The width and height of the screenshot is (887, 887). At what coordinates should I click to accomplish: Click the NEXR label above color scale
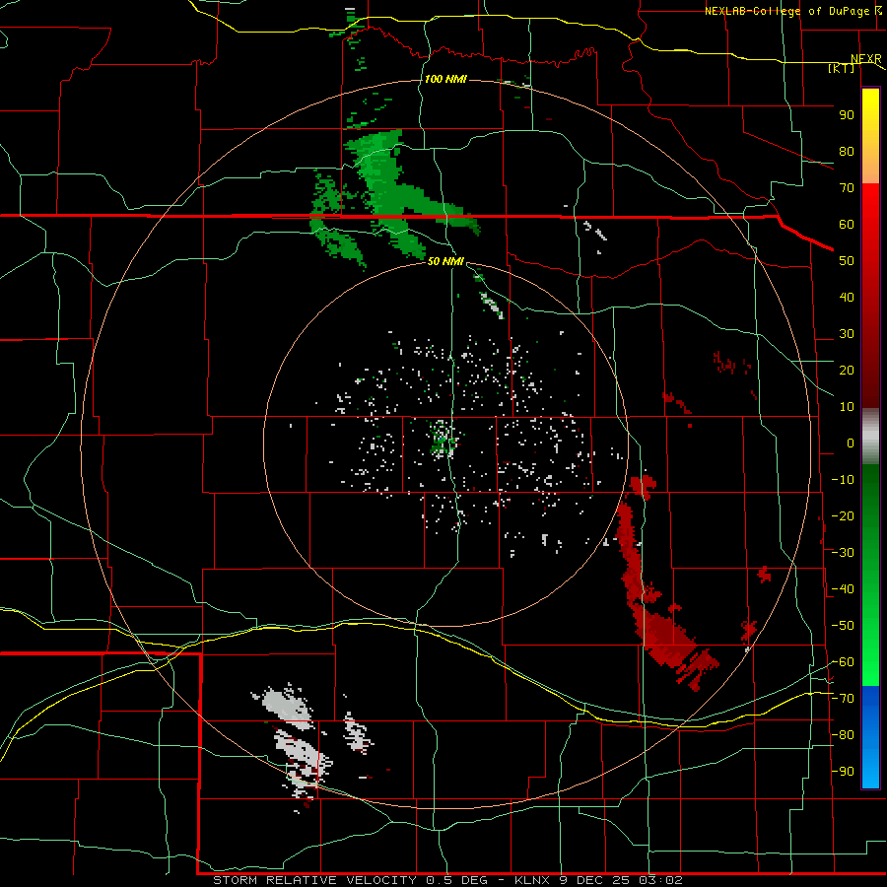click(865, 59)
